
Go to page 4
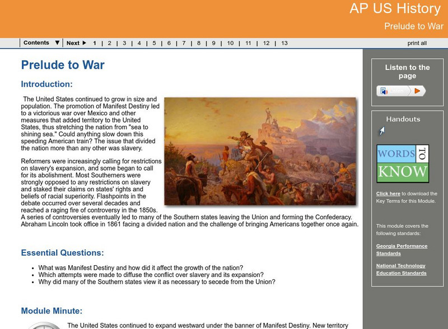[x=139, y=43]
